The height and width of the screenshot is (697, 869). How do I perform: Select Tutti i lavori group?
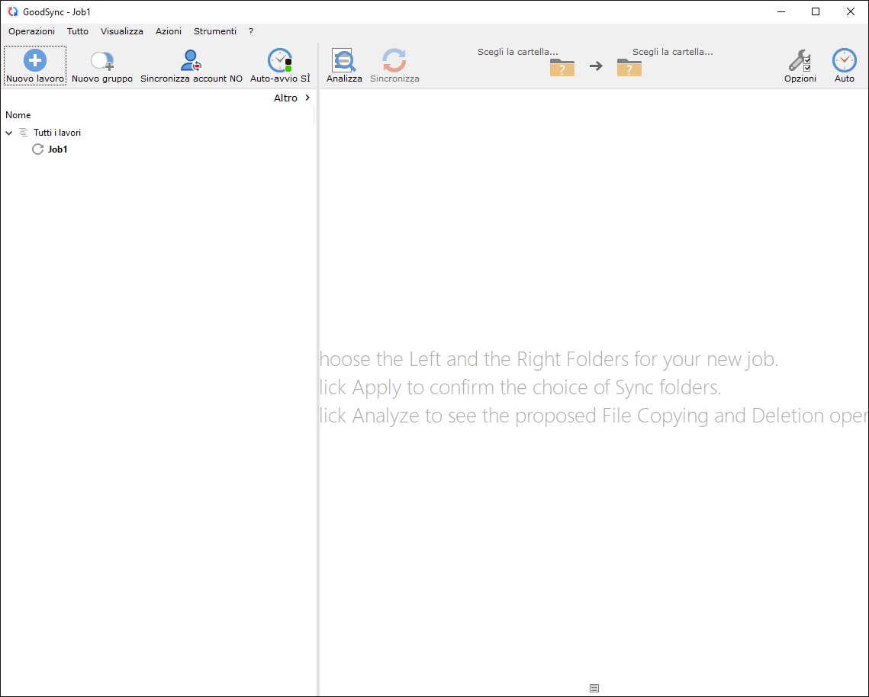point(57,133)
